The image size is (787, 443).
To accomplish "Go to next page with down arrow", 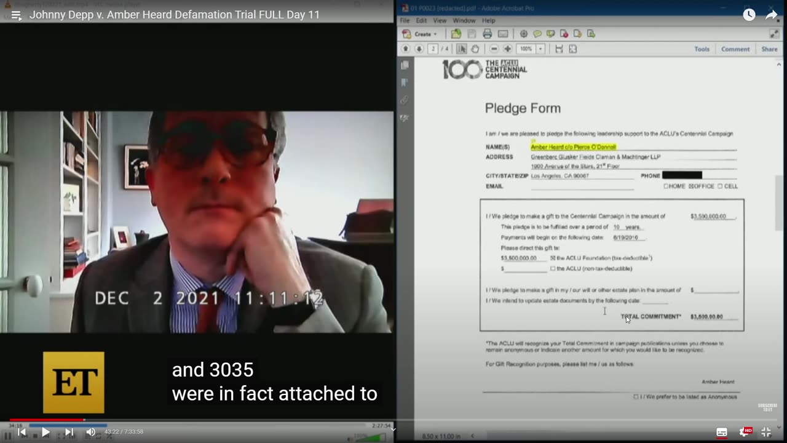I will pos(419,49).
